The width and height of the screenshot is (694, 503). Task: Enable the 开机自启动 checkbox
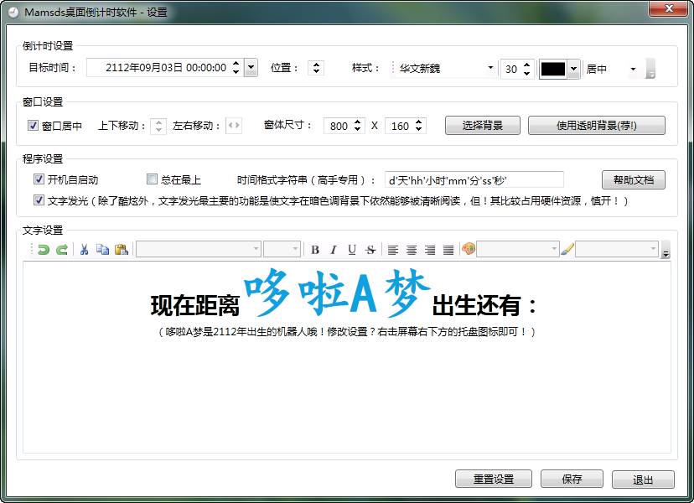click(39, 179)
